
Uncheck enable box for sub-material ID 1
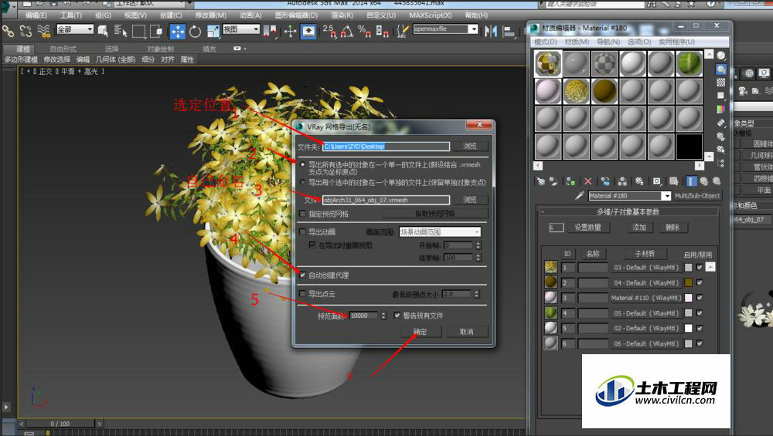[x=699, y=267]
